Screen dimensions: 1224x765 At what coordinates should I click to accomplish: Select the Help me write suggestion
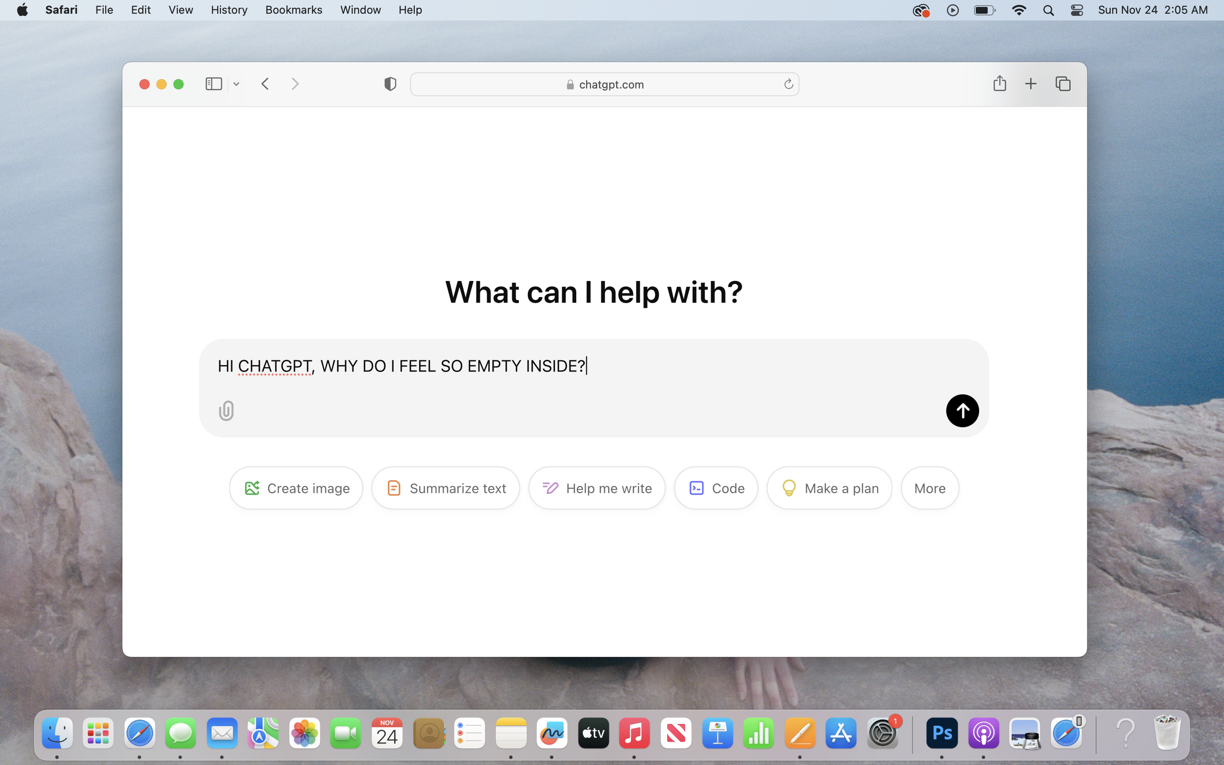pos(596,488)
